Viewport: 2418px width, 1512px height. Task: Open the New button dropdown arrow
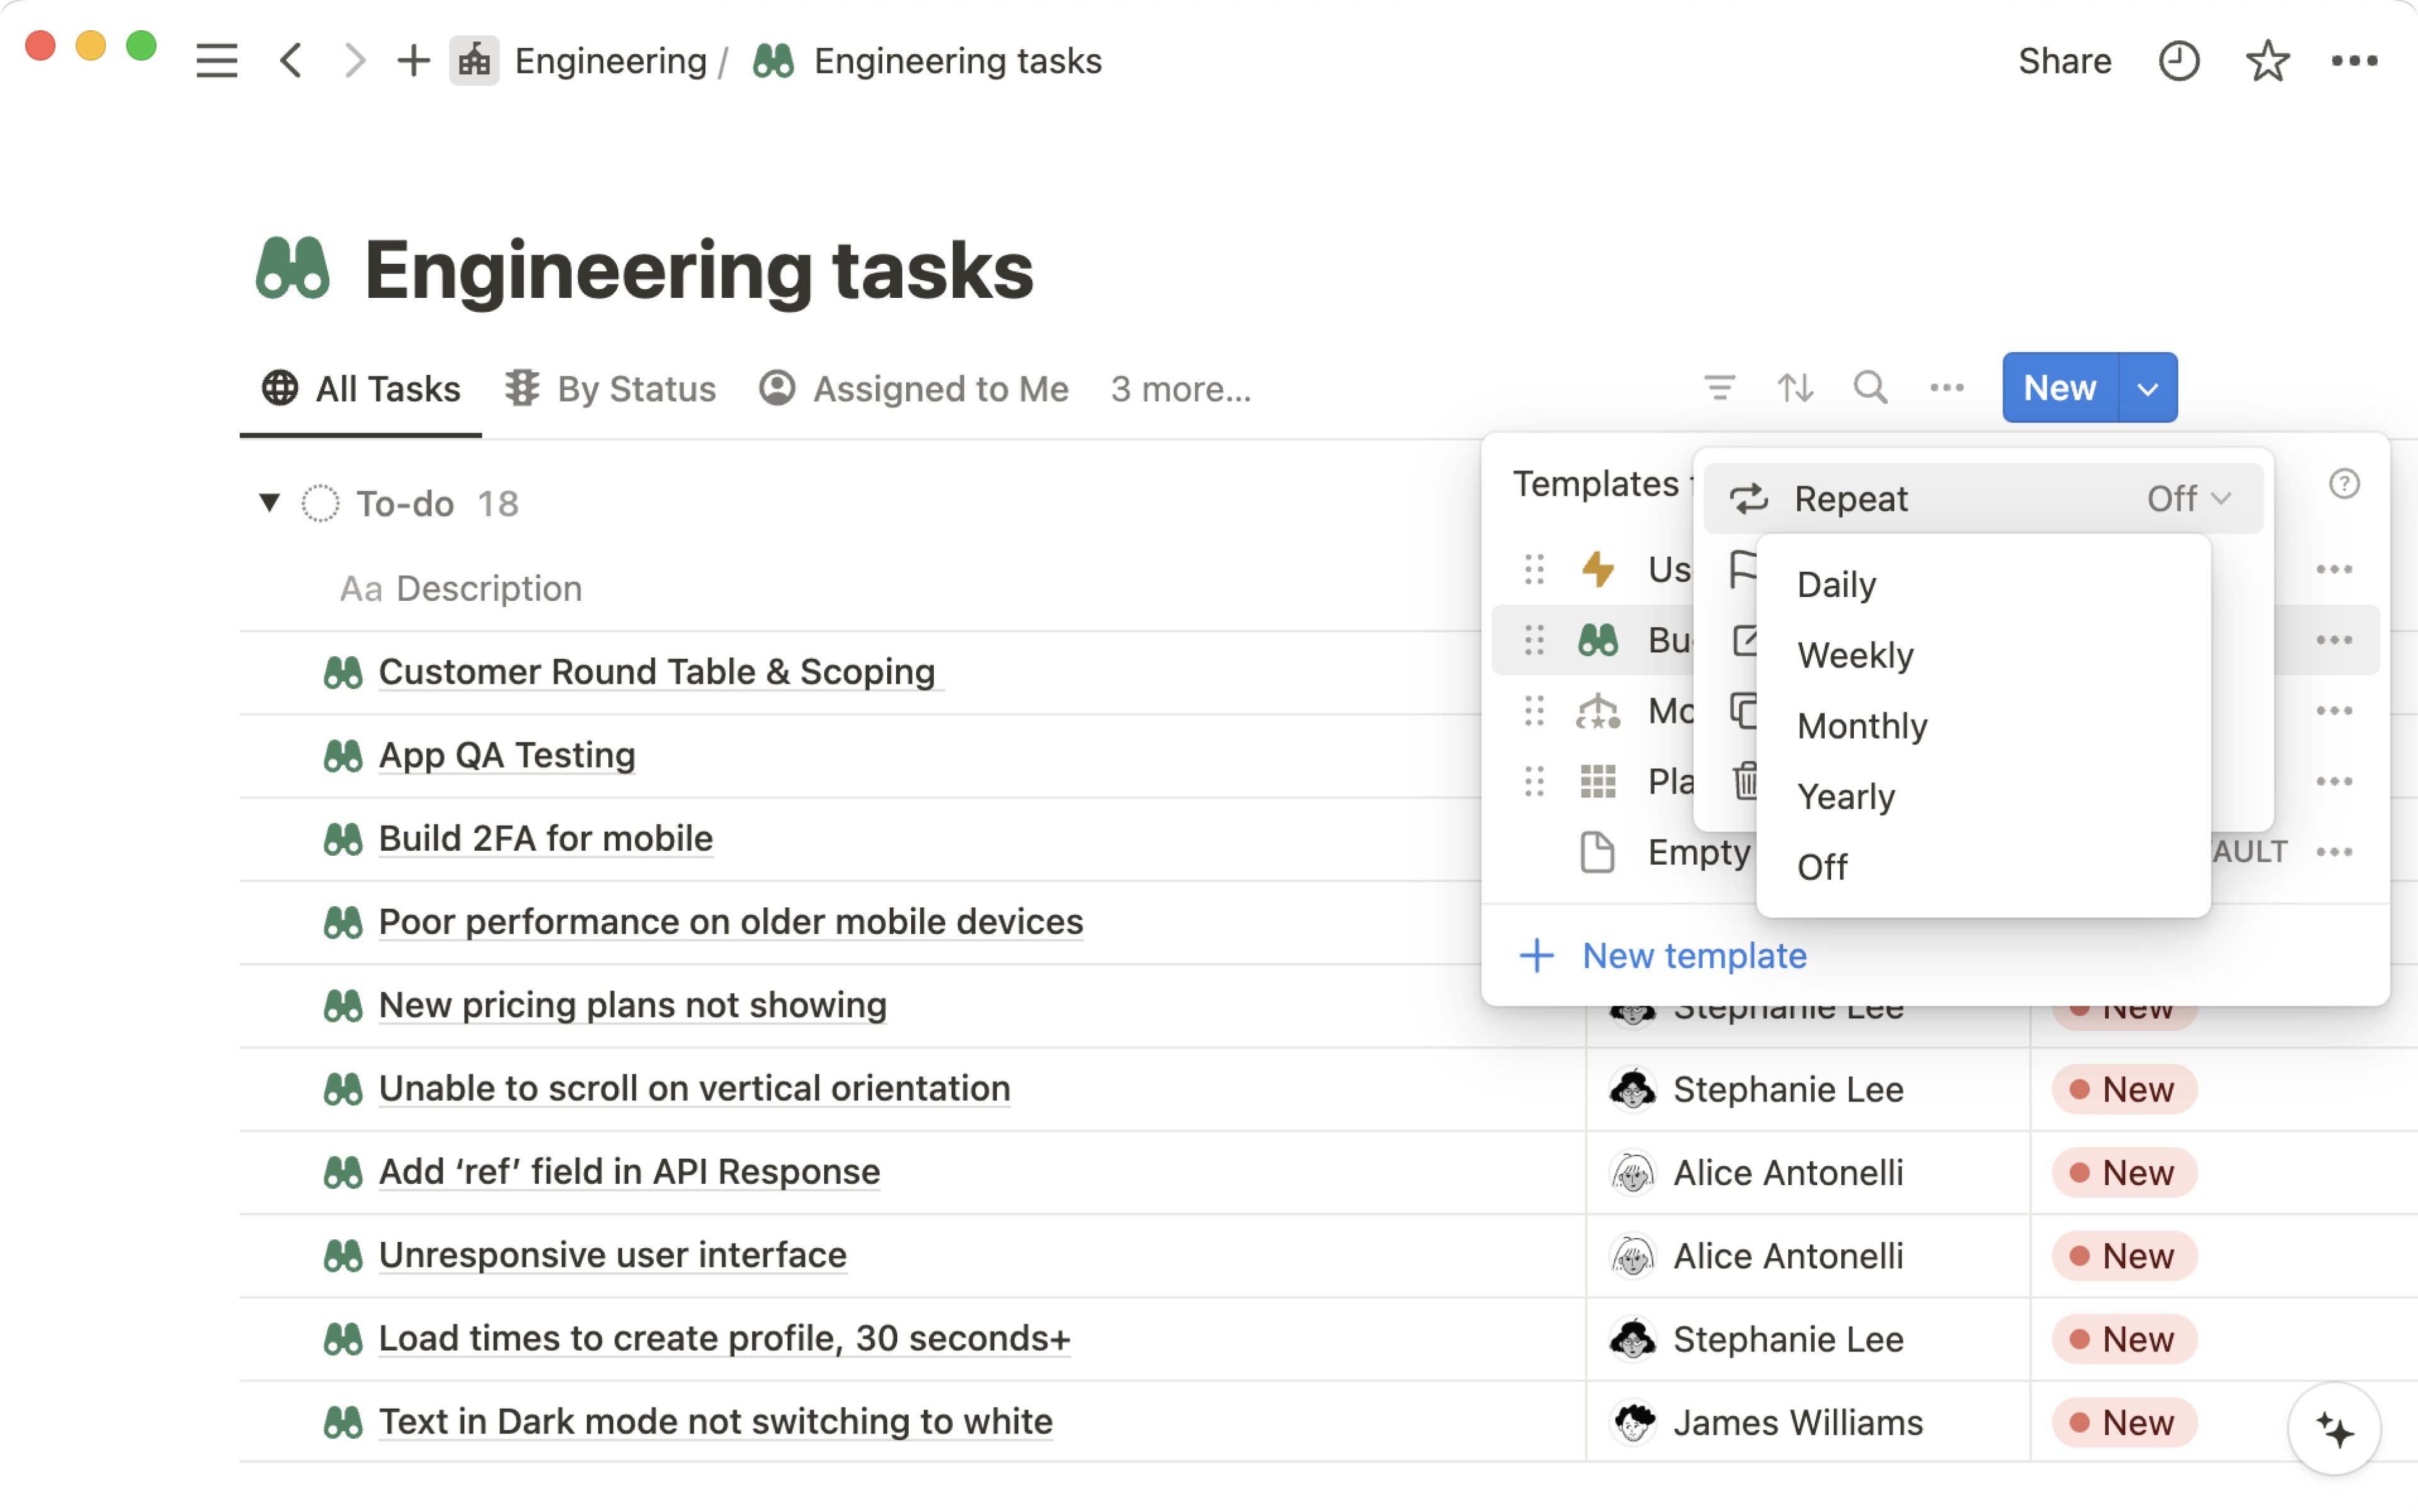click(2147, 388)
